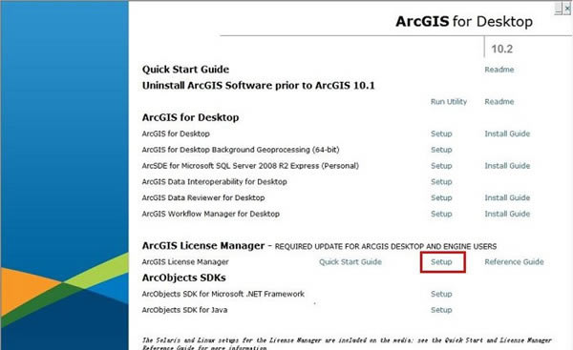Image resolution: width=573 pixels, height=350 pixels.
Task: Click 'ArcGIS Data Reviewer for Desktop' text
Action: [x=203, y=197]
